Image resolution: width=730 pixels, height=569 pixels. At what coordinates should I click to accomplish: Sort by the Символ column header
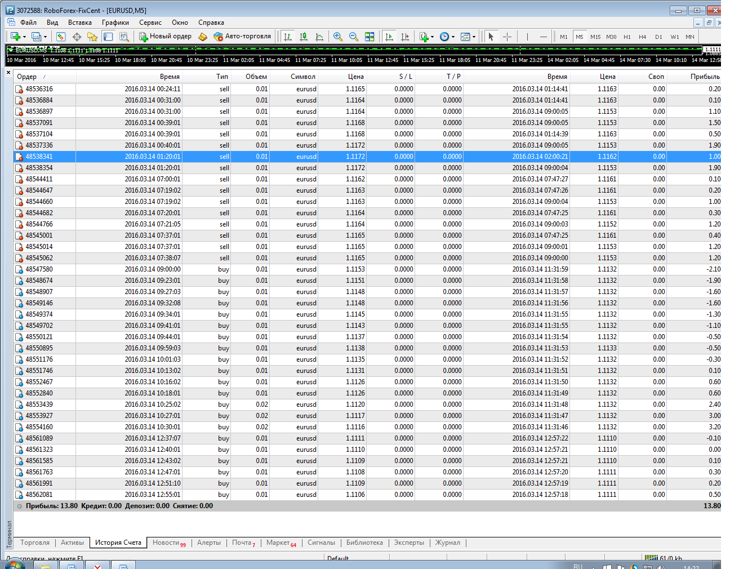coord(294,77)
